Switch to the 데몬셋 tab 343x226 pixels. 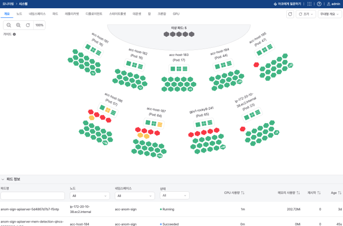(137, 14)
